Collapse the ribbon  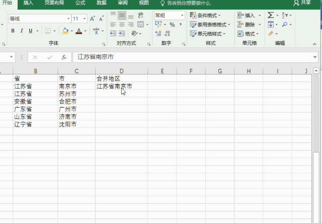(314, 44)
